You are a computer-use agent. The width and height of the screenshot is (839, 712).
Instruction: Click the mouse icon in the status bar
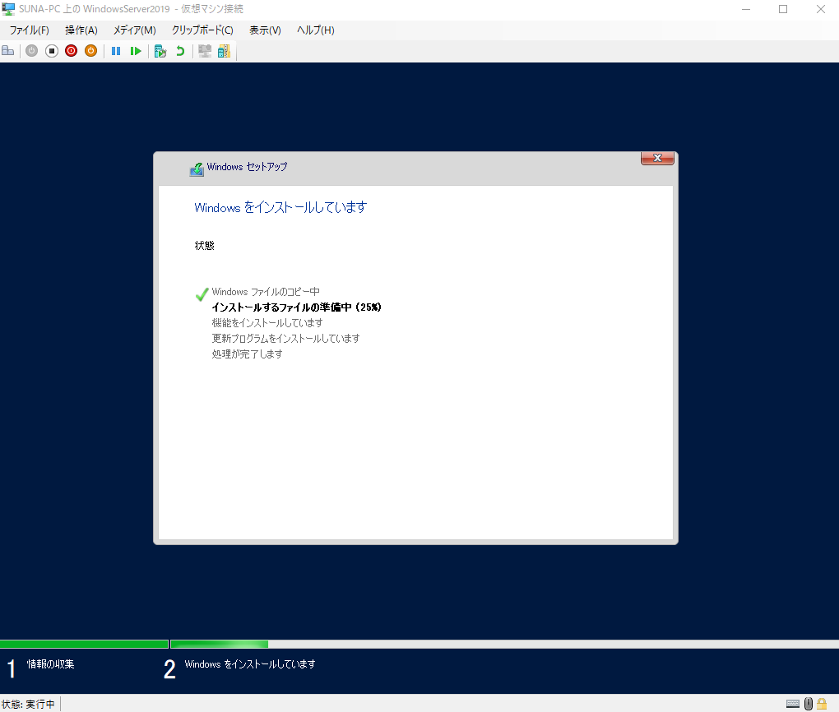(809, 704)
